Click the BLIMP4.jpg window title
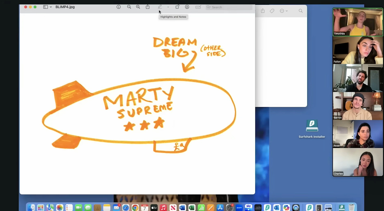Image resolution: width=384 pixels, height=211 pixels. 65,7
